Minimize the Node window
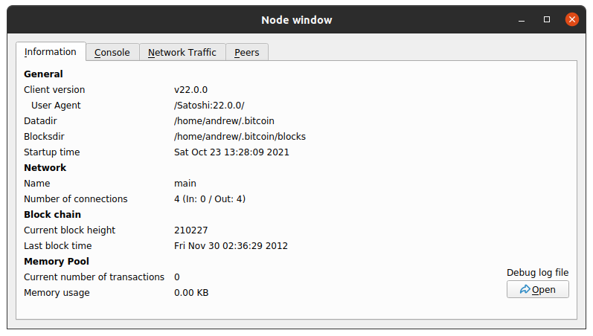This screenshot has height=336, width=593. 522,19
